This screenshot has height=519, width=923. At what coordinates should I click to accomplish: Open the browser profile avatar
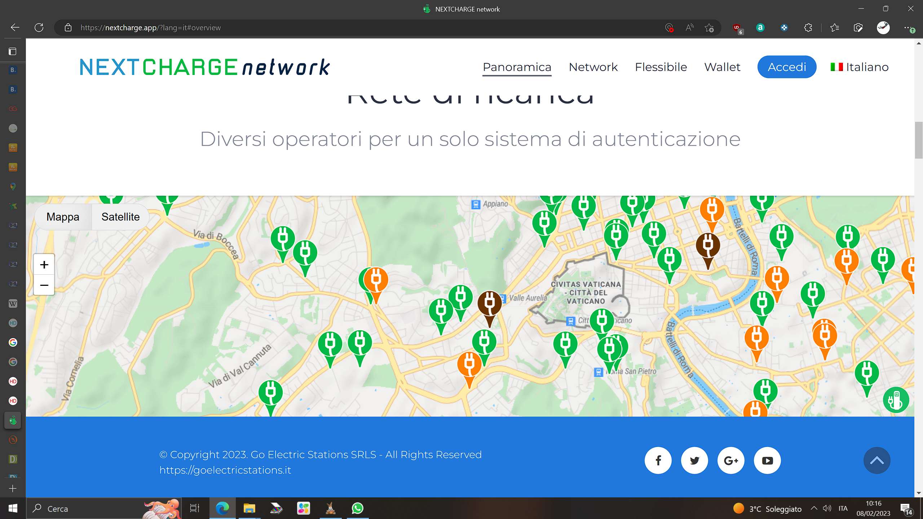[883, 28]
